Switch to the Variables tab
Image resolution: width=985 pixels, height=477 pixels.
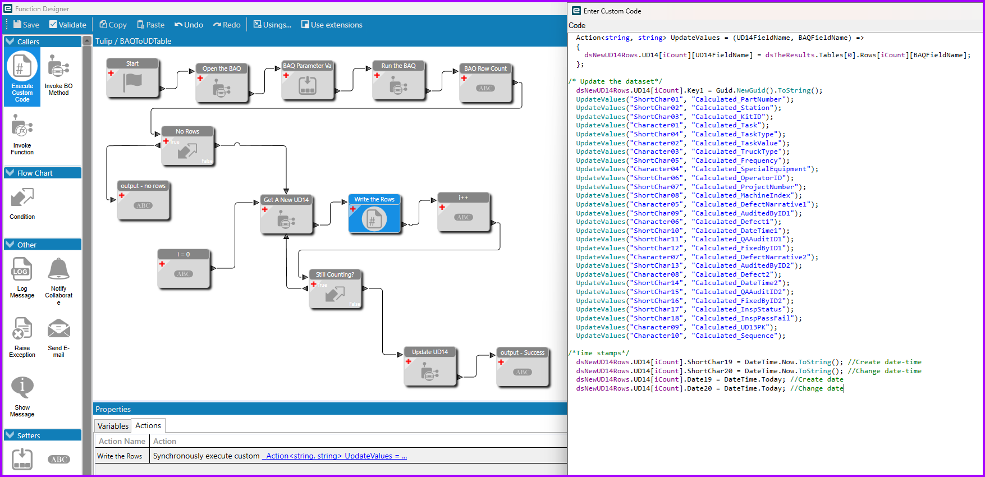pyautogui.click(x=113, y=426)
